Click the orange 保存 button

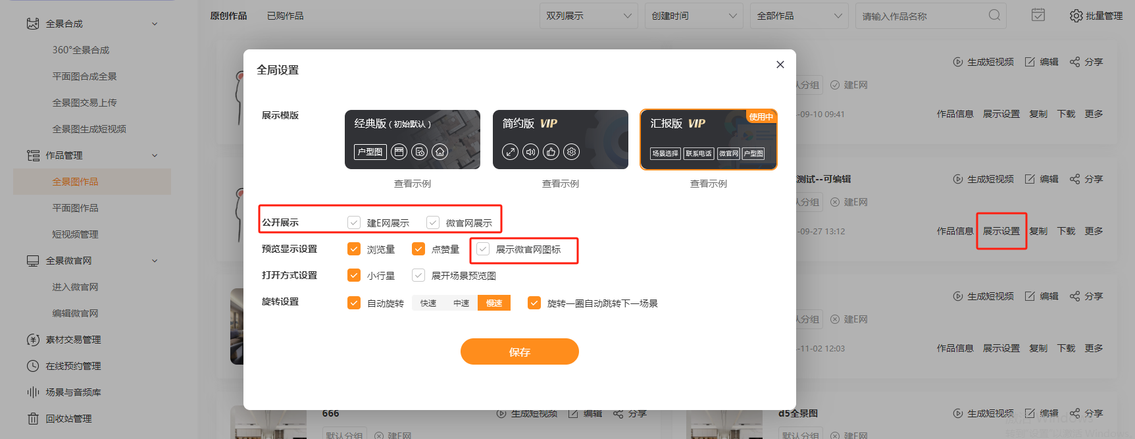coord(519,351)
